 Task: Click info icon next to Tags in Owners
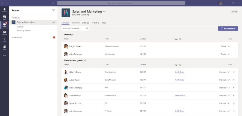click(180, 39)
